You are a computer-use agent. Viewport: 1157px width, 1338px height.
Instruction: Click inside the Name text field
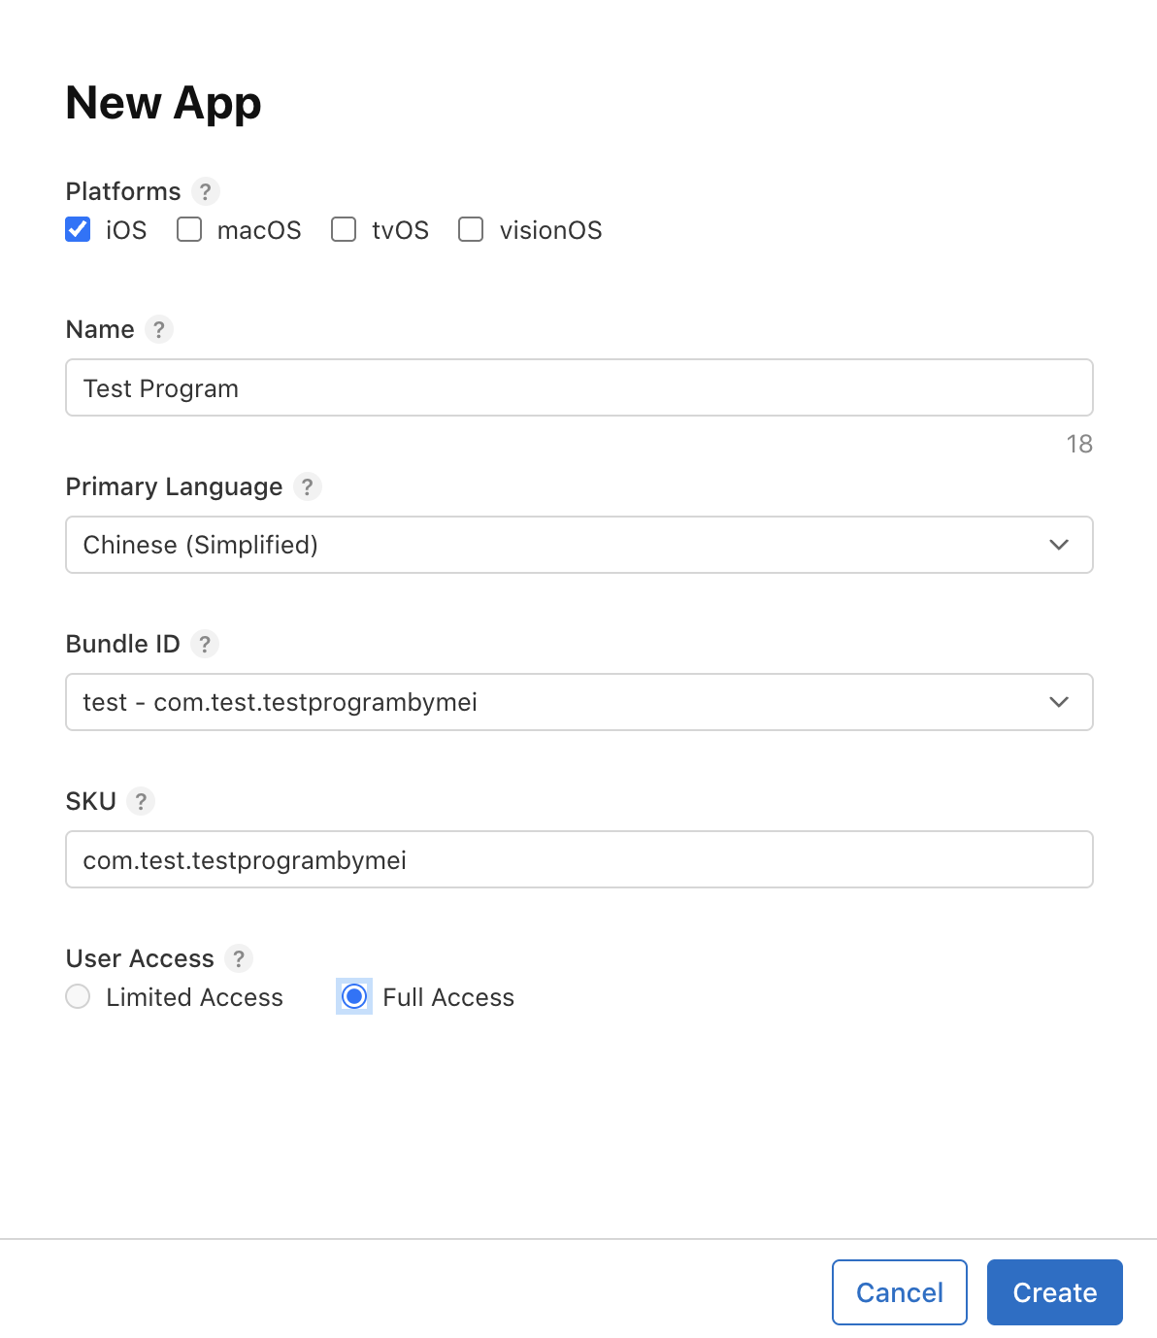tap(578, 387)
